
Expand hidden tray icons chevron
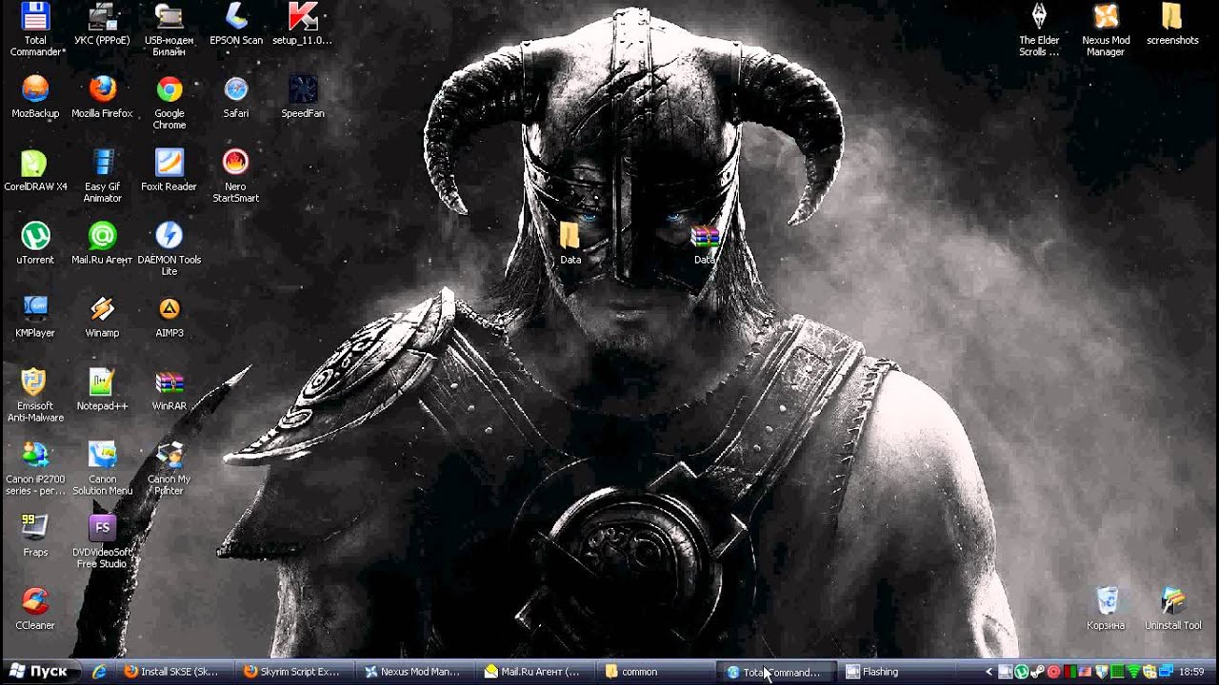point(989,672)
